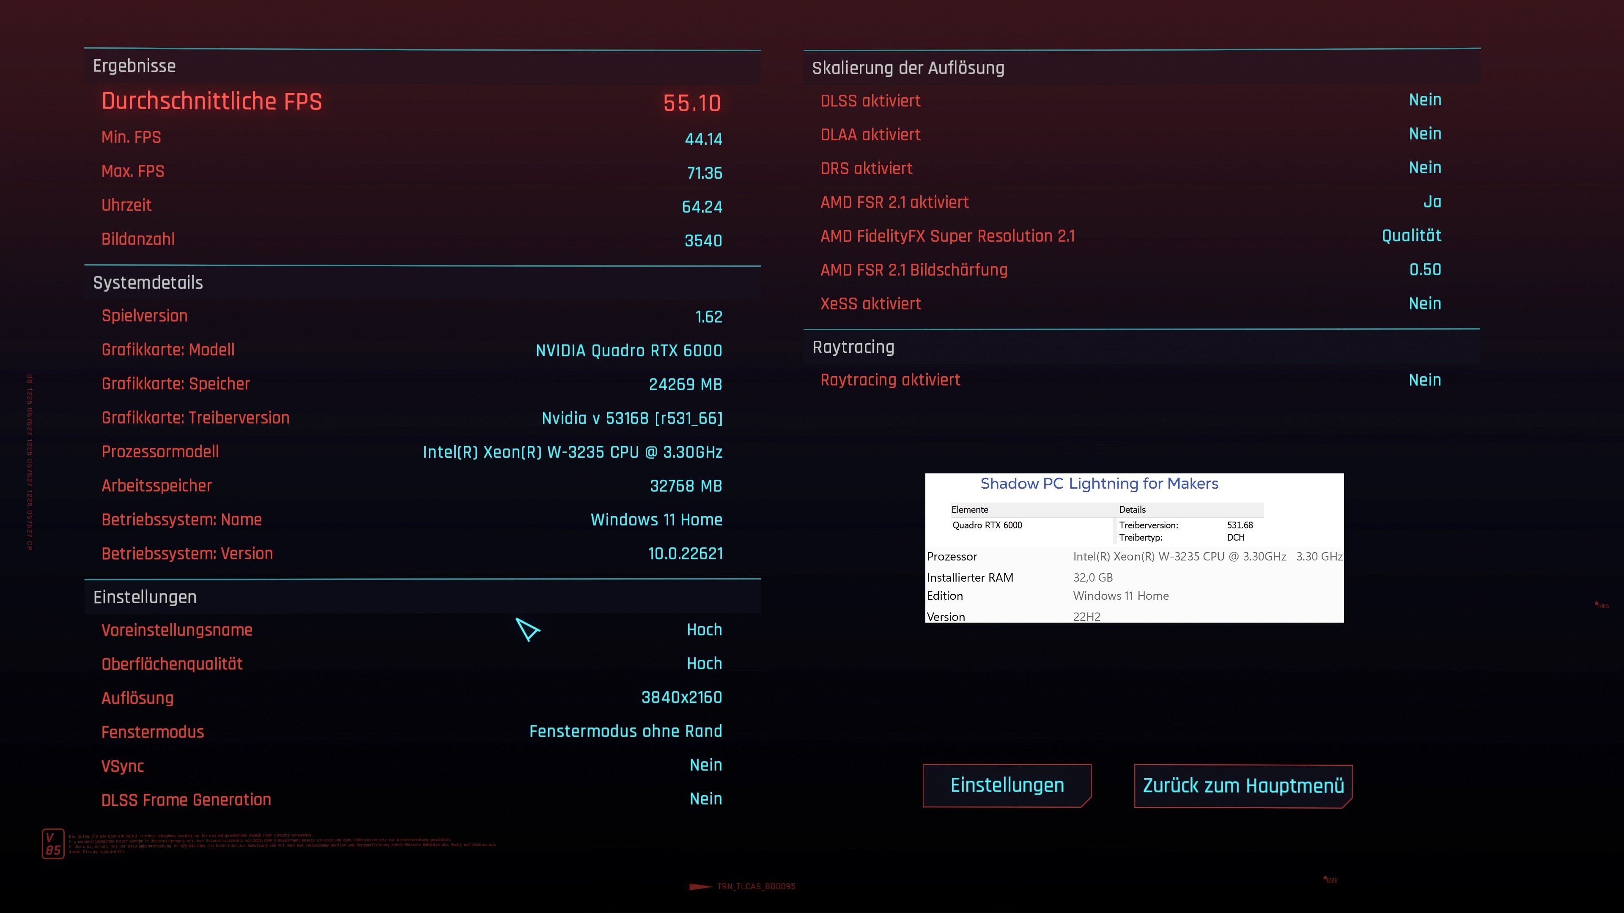Screen dimensions: 1624x913
Task: Click Skalierung der Auflösung header
Action: pyautogui.click(x=908, y=68)
